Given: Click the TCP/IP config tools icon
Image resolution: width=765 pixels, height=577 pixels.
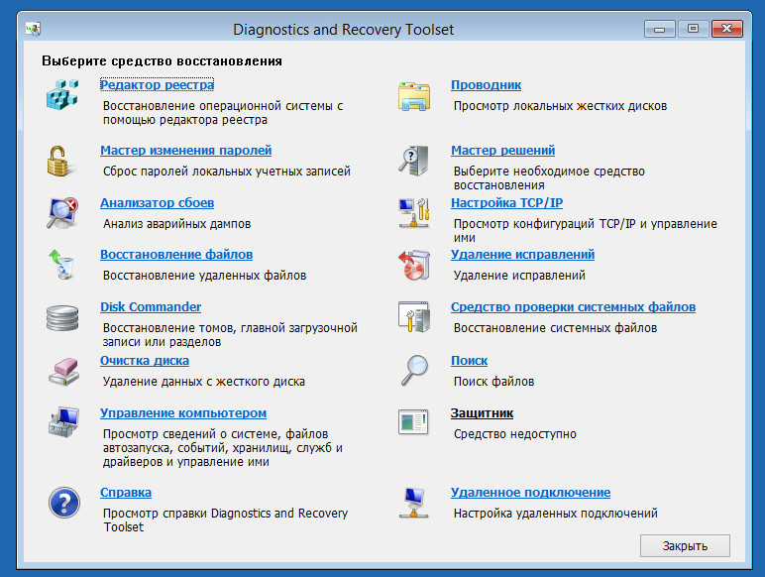Looking at the screenshot, I should (414, 213).
